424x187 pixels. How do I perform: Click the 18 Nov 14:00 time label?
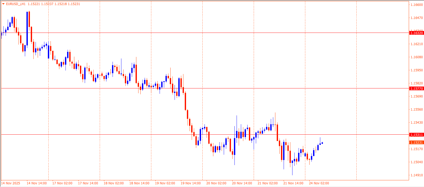pos(139,183)
